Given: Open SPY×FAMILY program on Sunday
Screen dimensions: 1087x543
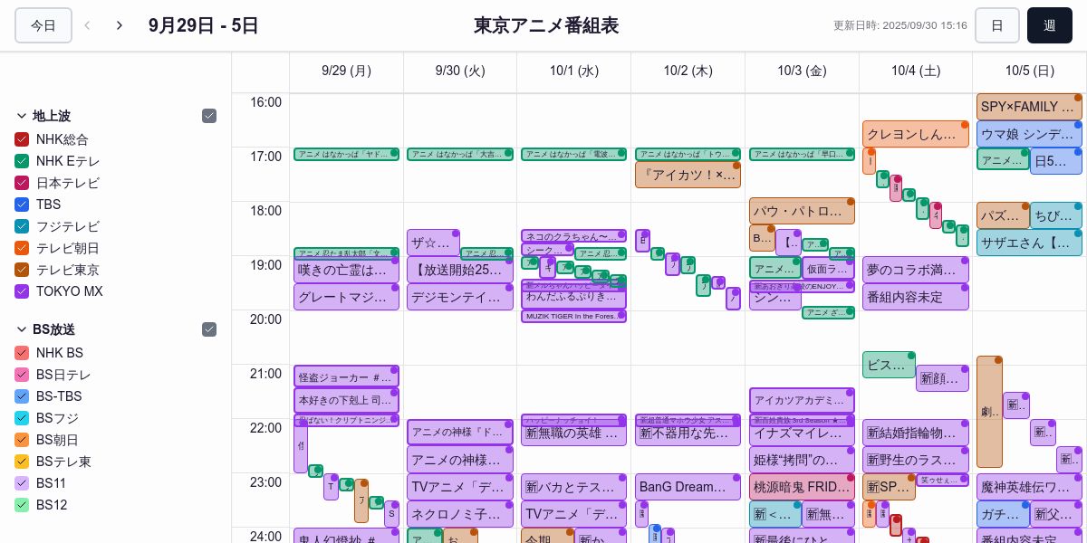Looking at the screenshot, I should click(x=1029, y=107).
